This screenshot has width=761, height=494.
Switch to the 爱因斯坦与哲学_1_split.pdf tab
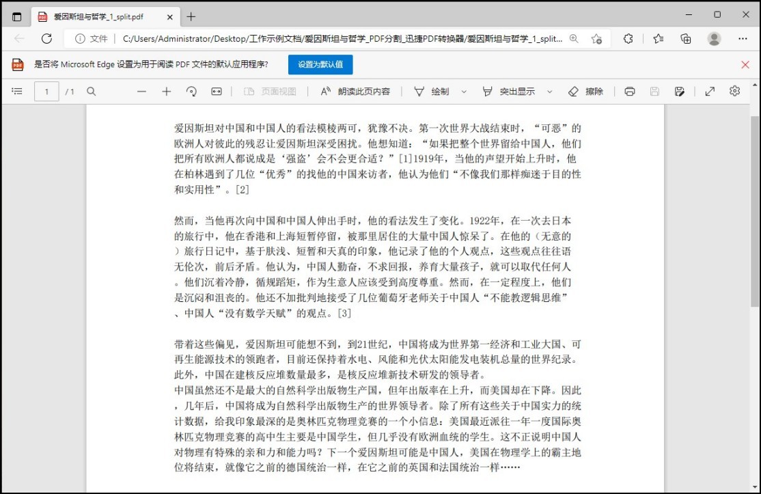pyautogui.click(x=102, y=15)
